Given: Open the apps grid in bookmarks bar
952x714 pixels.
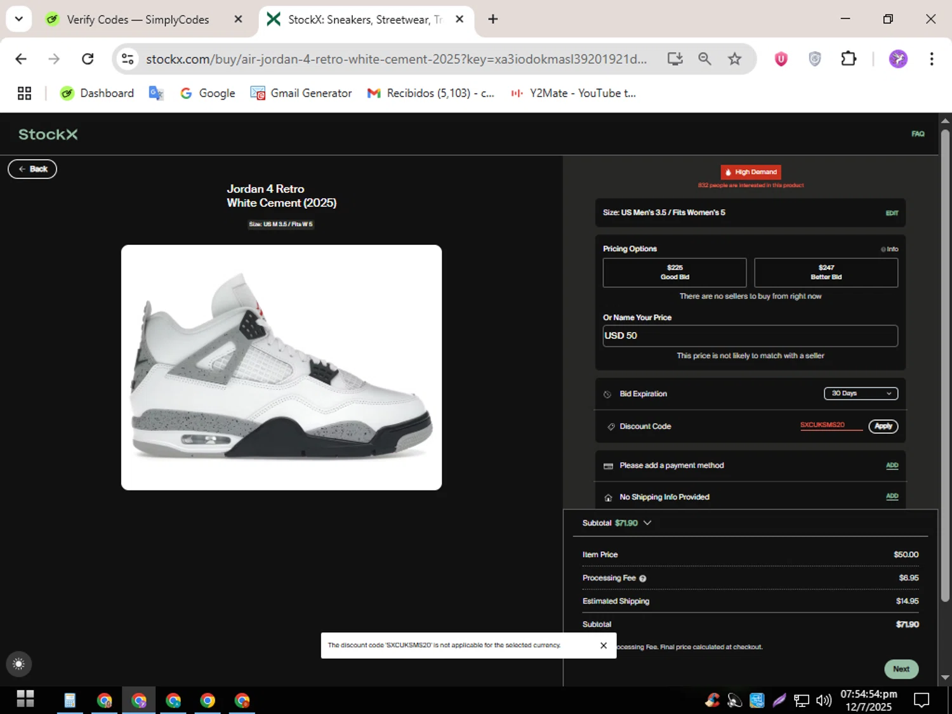Looking at the screenshot, I should (24, 93).
